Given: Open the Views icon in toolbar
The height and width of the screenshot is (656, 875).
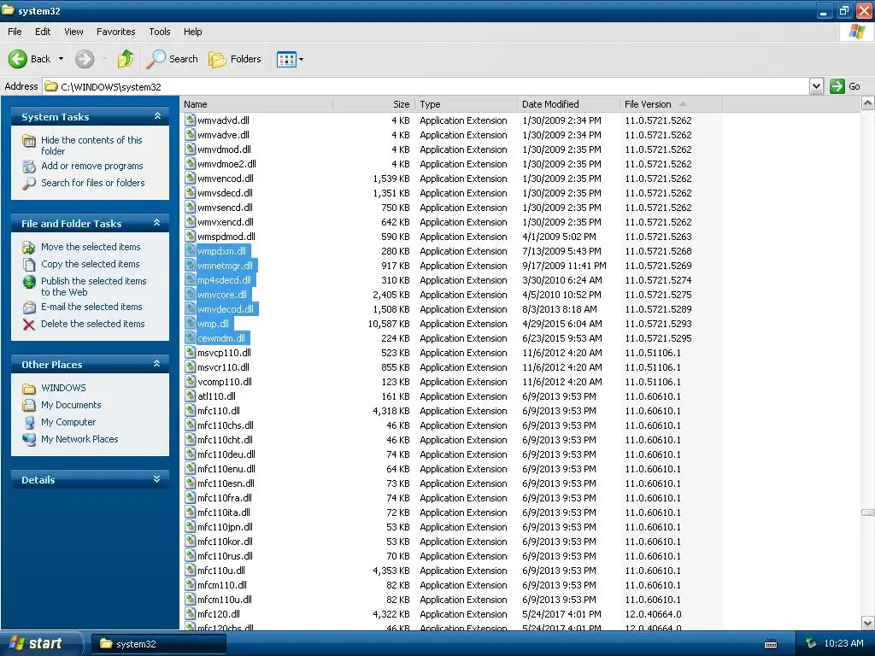Looking at the screenshot, I should 286,59.
